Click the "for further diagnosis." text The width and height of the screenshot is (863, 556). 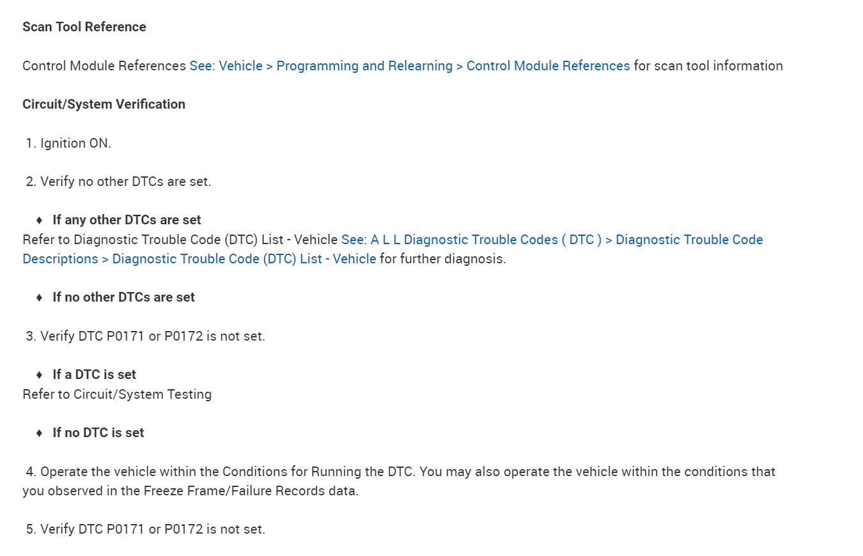(x=442, y=259)
